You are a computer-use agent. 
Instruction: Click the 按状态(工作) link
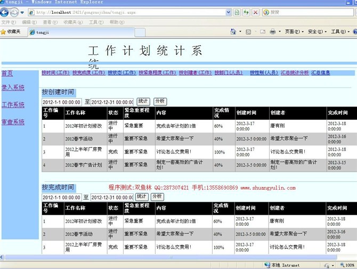(122, 72)
